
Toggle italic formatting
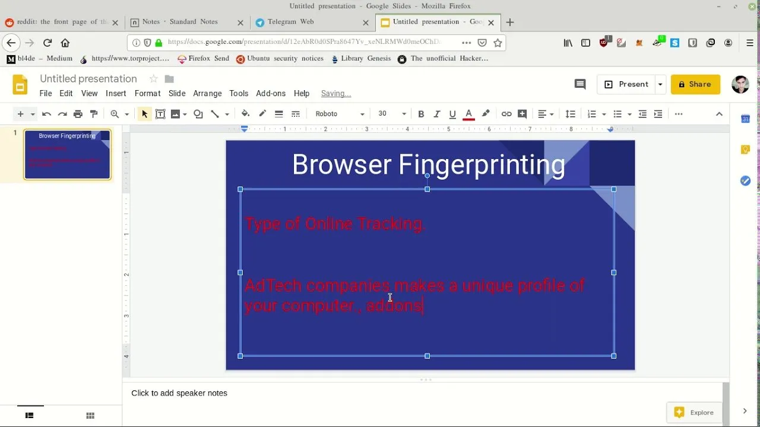437,114
